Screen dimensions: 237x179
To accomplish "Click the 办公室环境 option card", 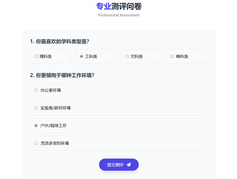I will click(119, 90).
